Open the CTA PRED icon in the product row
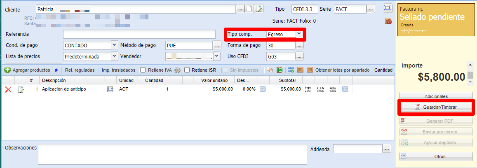Screen dimensions: 477x168 321,89
